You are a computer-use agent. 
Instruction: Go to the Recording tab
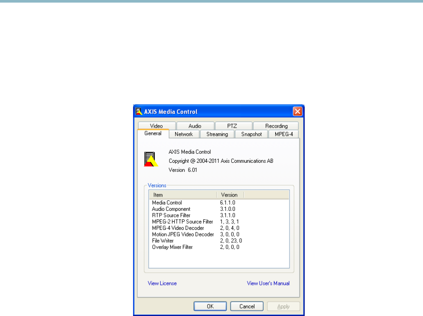click(x=276, y=126)
